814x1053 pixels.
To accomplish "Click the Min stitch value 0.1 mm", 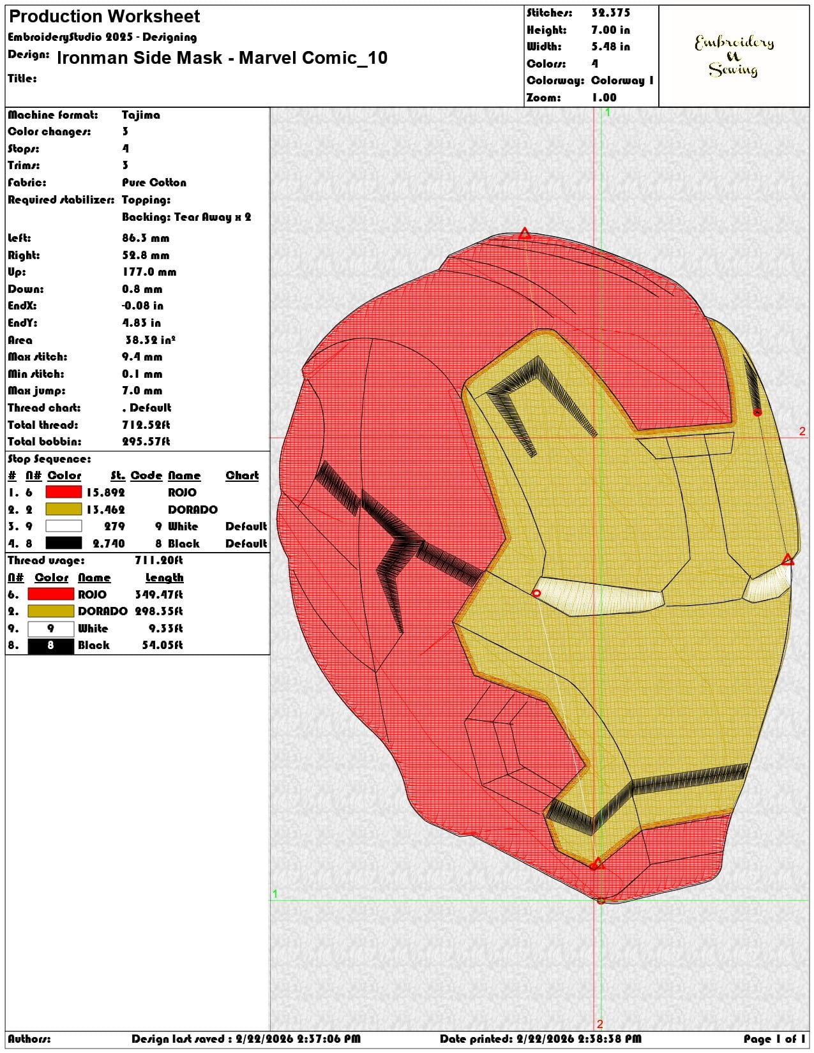I will point(142,374).
